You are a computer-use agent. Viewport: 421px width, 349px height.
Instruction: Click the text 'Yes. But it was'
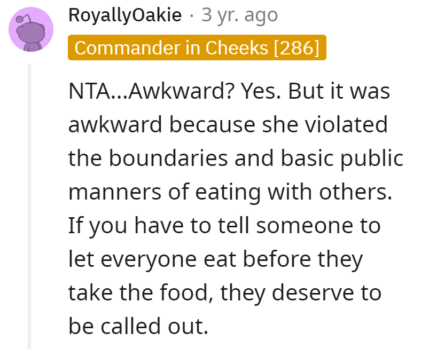(x=315, y=91)
